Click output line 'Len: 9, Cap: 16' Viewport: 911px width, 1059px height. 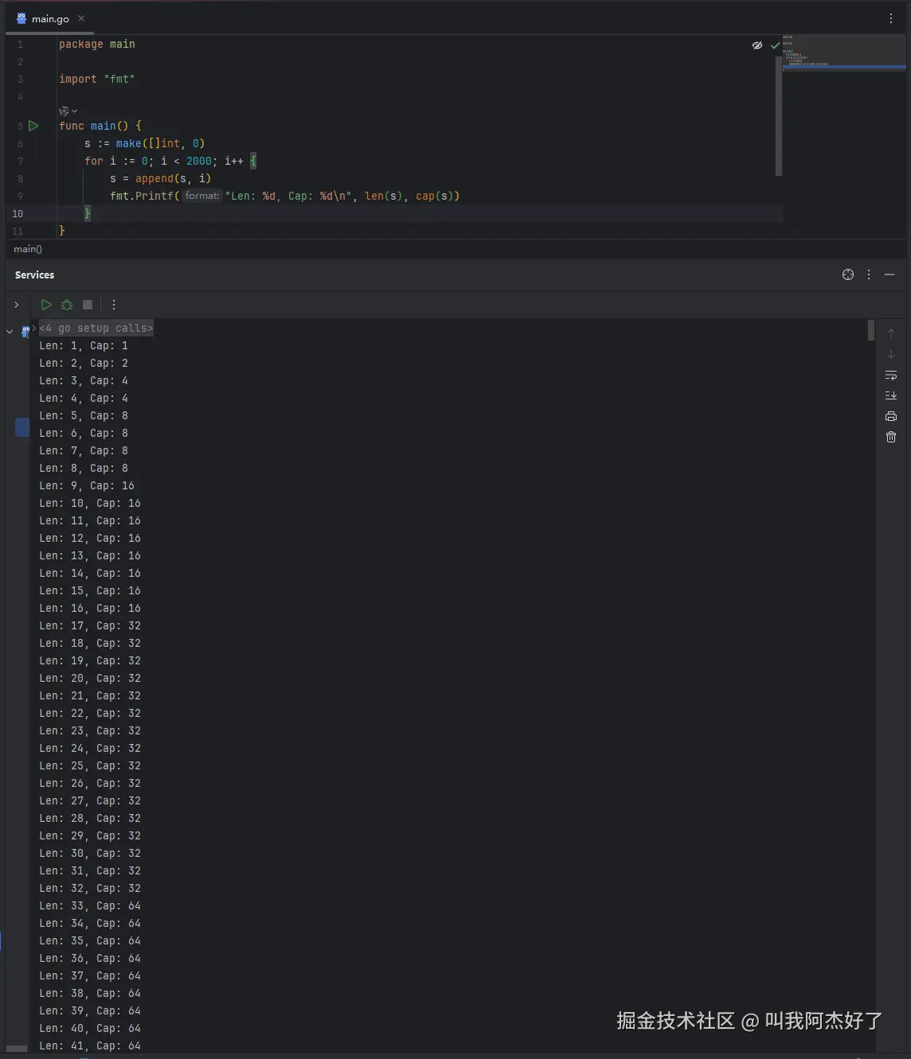[x=87, y=485]
